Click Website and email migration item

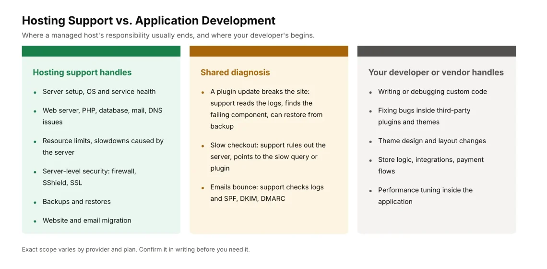87,220
